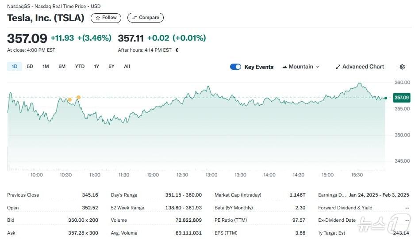
Task: Click the +11.93 price change value
Action: tap(62, 38)
